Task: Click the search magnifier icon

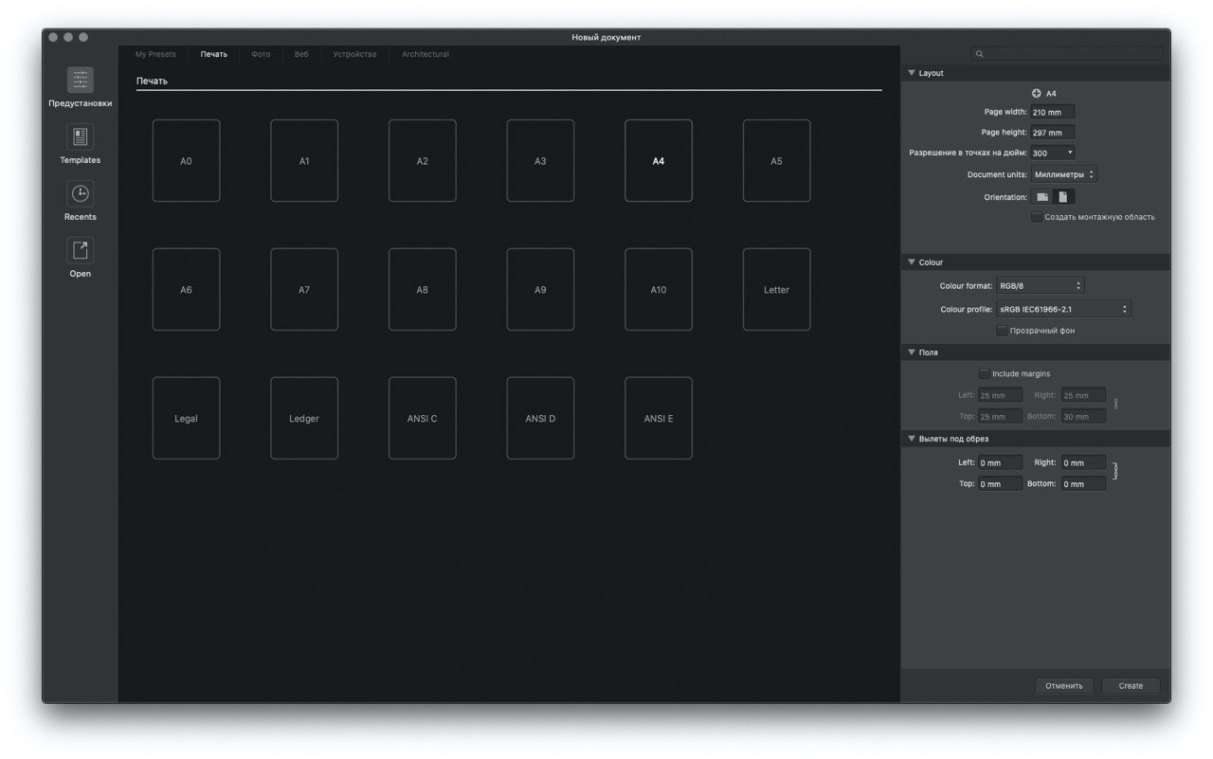Action: point(980,54)
